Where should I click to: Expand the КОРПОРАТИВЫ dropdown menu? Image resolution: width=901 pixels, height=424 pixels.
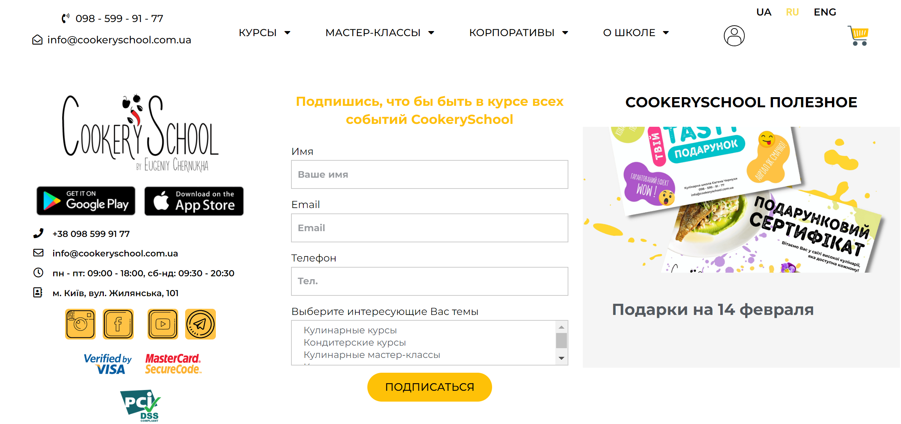coord(519,33)
